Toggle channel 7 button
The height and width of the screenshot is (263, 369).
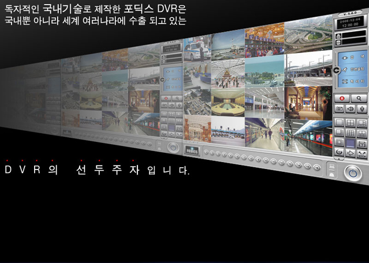244,157
